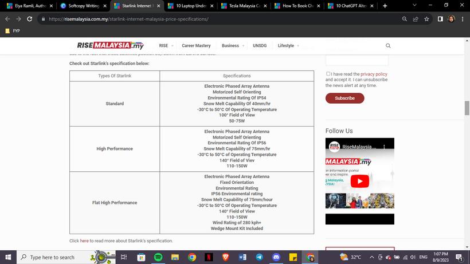The image size is (470, 264).
Task: Click Windows taskbar search box
Action: click(x=66, y=257)
